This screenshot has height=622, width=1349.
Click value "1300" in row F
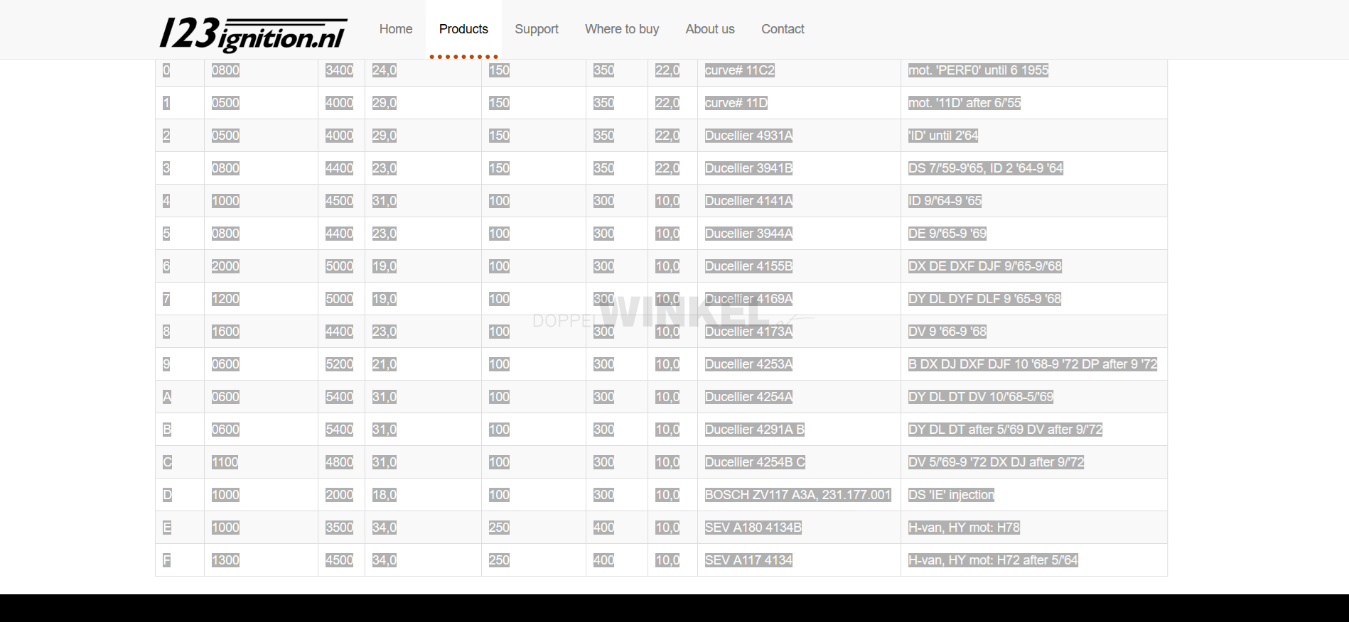[225, 560]
